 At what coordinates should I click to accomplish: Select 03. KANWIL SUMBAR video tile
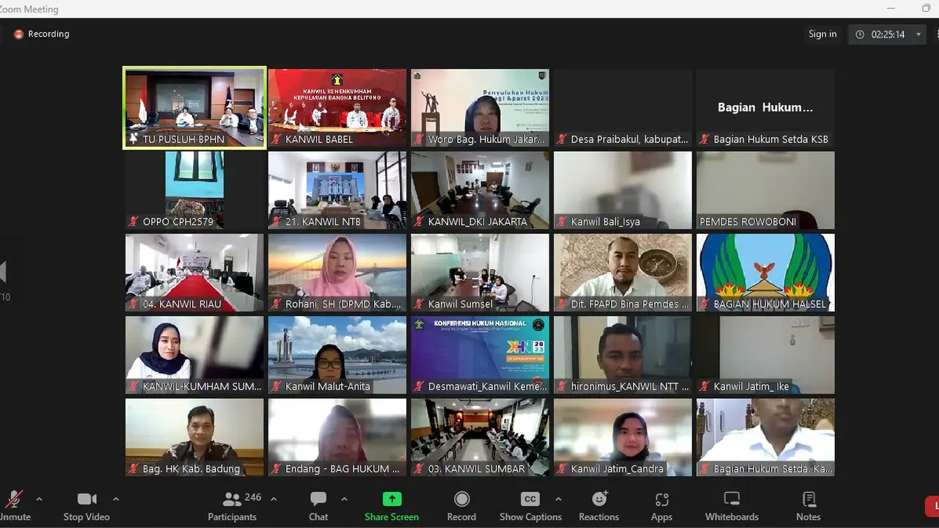480,438
